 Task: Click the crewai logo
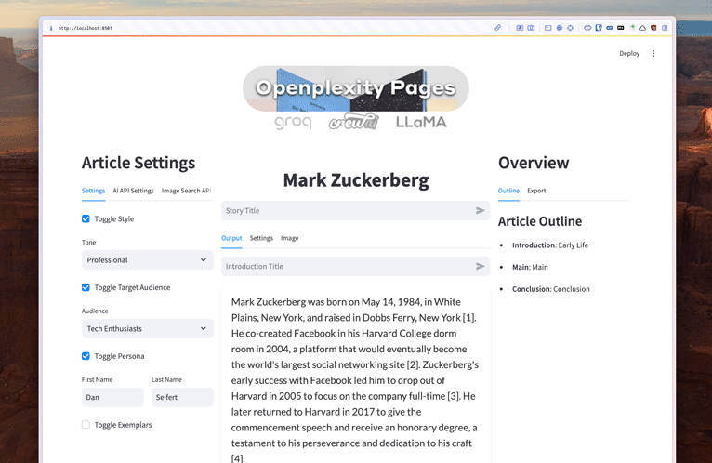point(354,121)
